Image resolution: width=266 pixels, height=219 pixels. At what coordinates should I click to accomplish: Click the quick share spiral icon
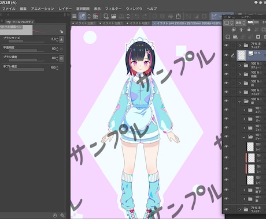pos(95,16)
